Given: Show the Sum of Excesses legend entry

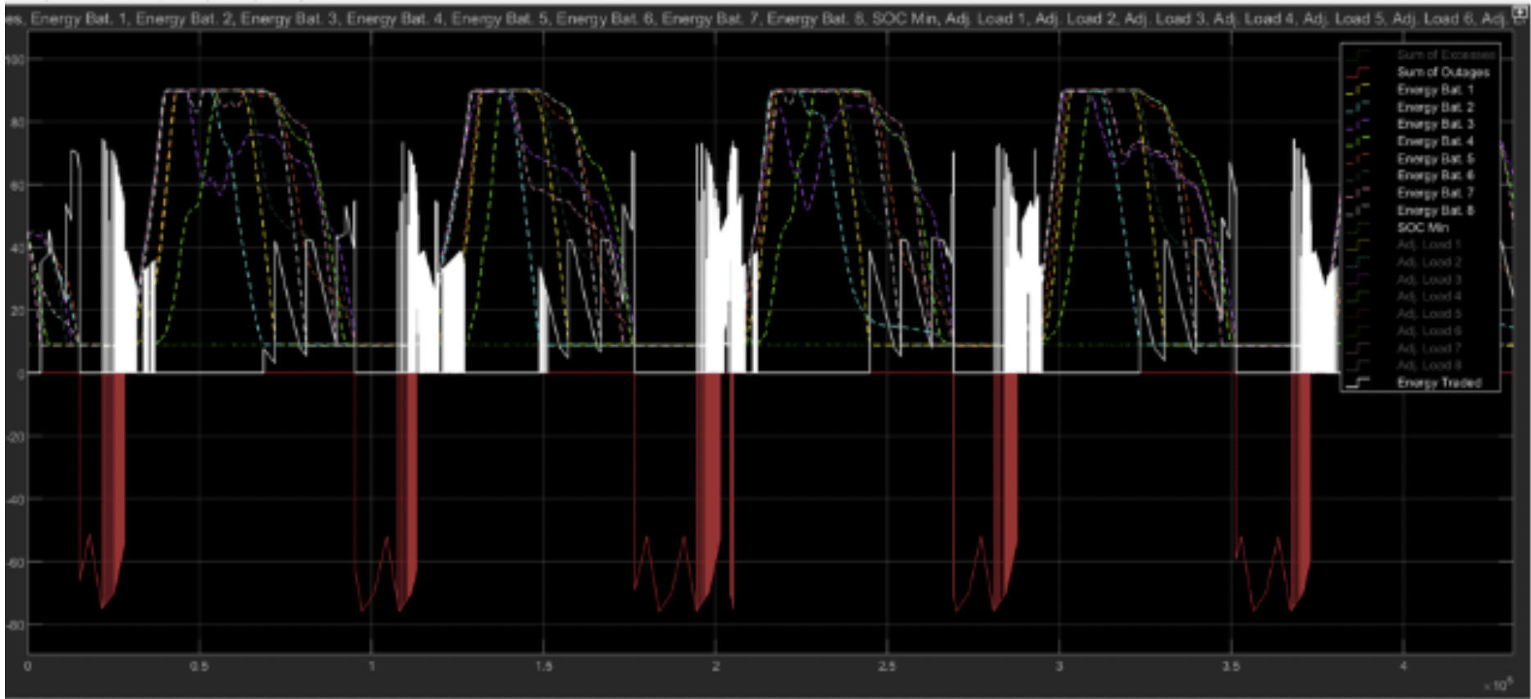Looking at the screenshot, I should coord(1446,55).
